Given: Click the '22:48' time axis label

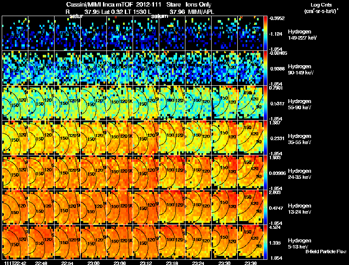Looking at the screenshot, I should pyautogui.click(x=41, y=263).
